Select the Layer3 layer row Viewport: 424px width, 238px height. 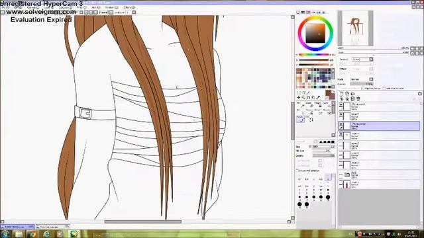point(379,165)
